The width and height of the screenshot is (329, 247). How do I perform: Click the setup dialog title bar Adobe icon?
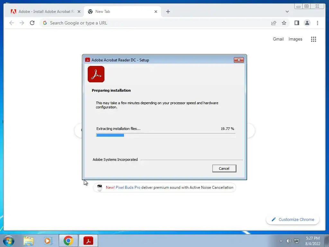(87, 60)
